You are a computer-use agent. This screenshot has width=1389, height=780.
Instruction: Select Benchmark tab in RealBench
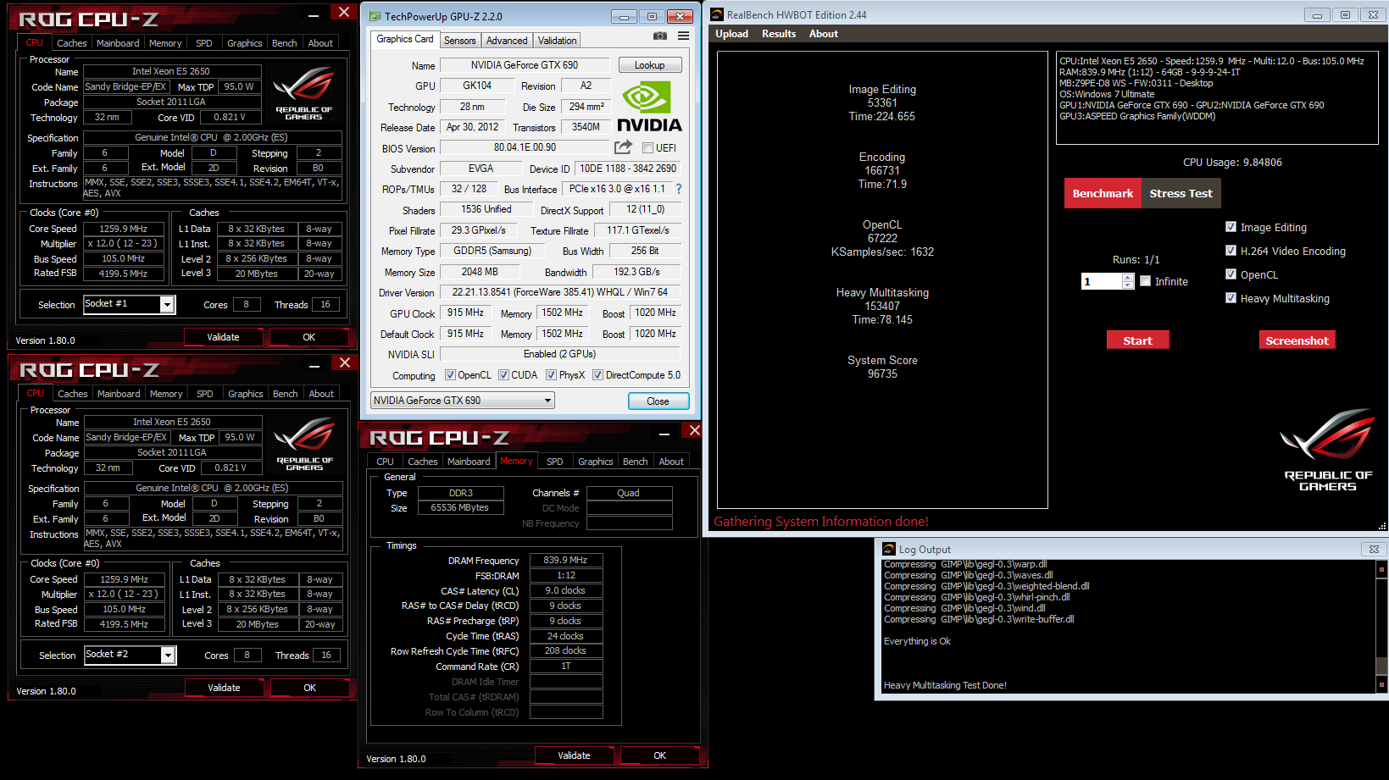[1103, 193]
